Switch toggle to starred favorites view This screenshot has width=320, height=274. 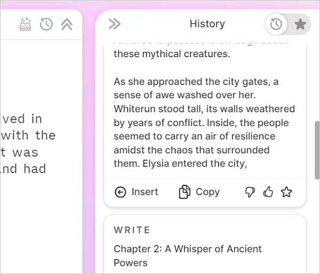pos(300,24)
